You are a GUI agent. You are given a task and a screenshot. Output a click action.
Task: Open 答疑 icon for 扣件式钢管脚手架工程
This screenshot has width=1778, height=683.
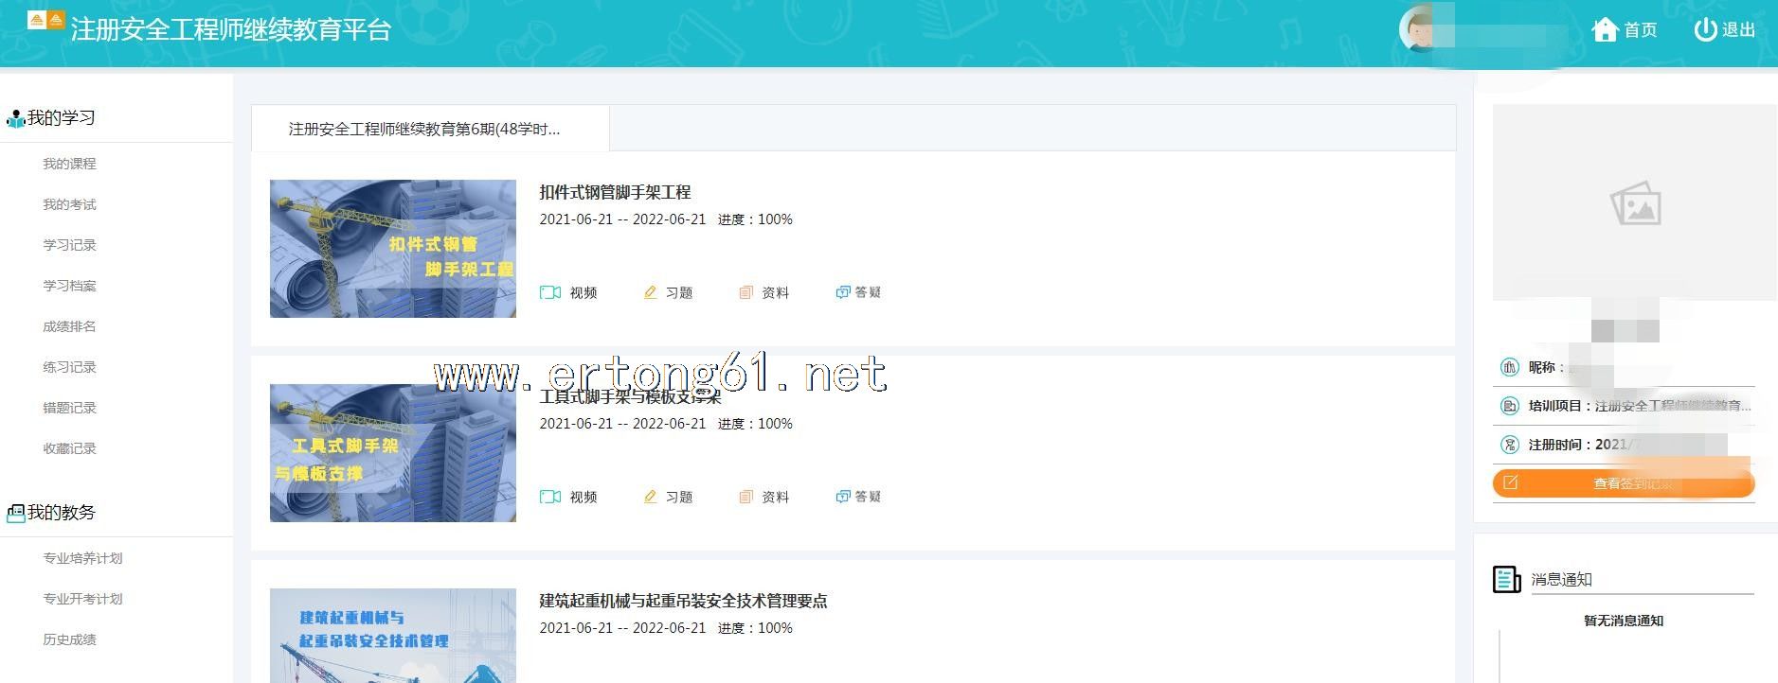click(842, 292)
